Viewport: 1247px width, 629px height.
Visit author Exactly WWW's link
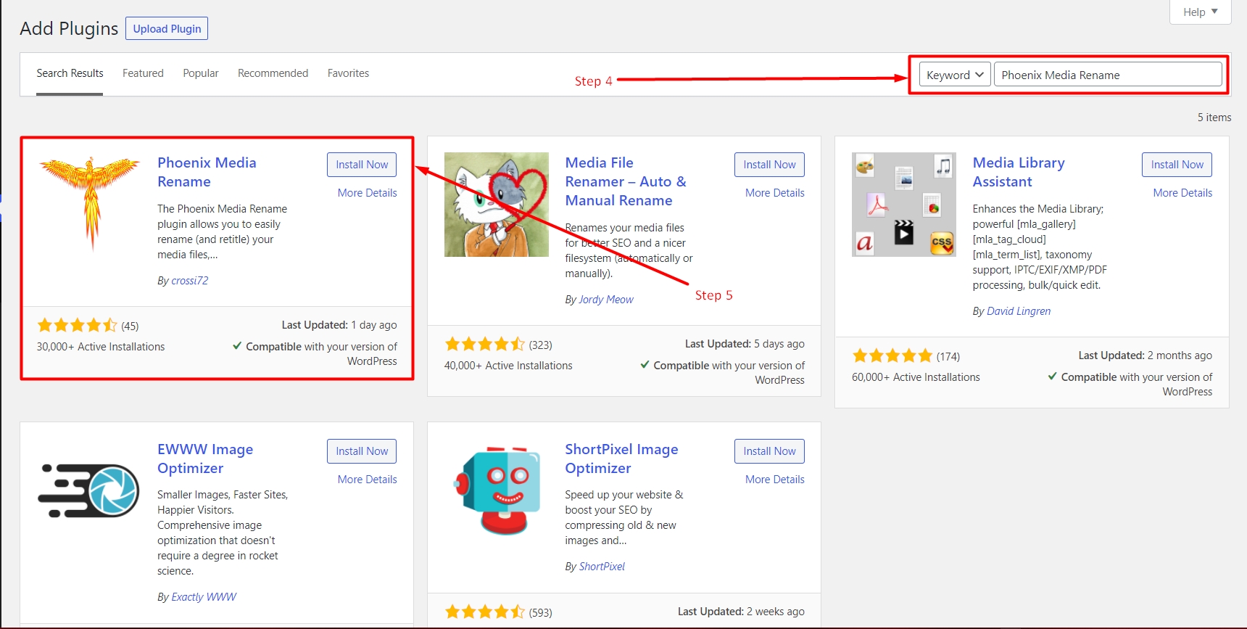204,597
